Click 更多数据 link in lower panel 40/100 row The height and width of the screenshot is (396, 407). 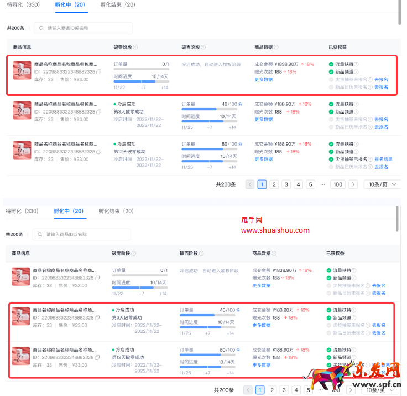click(262, 325)
